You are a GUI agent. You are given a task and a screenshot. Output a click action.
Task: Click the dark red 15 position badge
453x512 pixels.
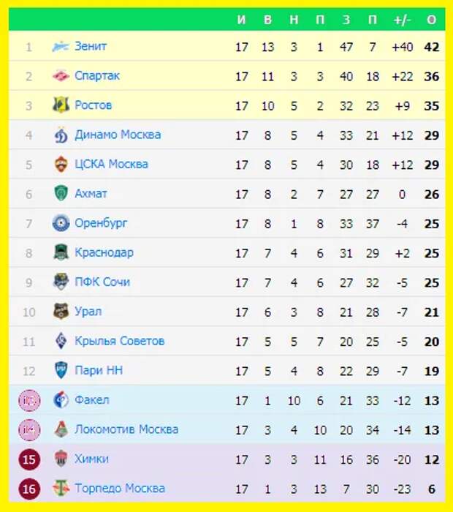click(29, 459)
